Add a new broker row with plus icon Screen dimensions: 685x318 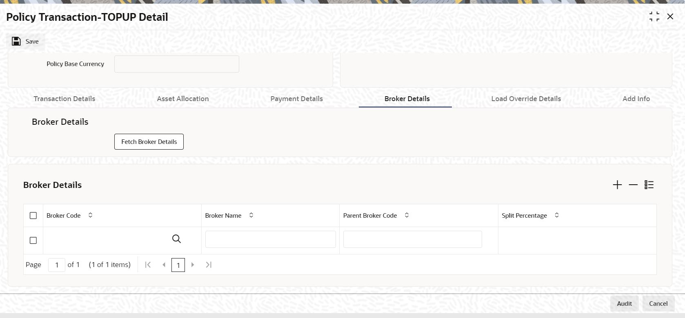coord(617,185)
